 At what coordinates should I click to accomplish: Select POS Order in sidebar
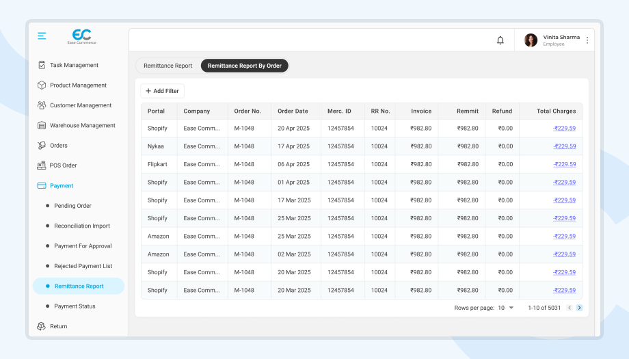pos(63,165)
